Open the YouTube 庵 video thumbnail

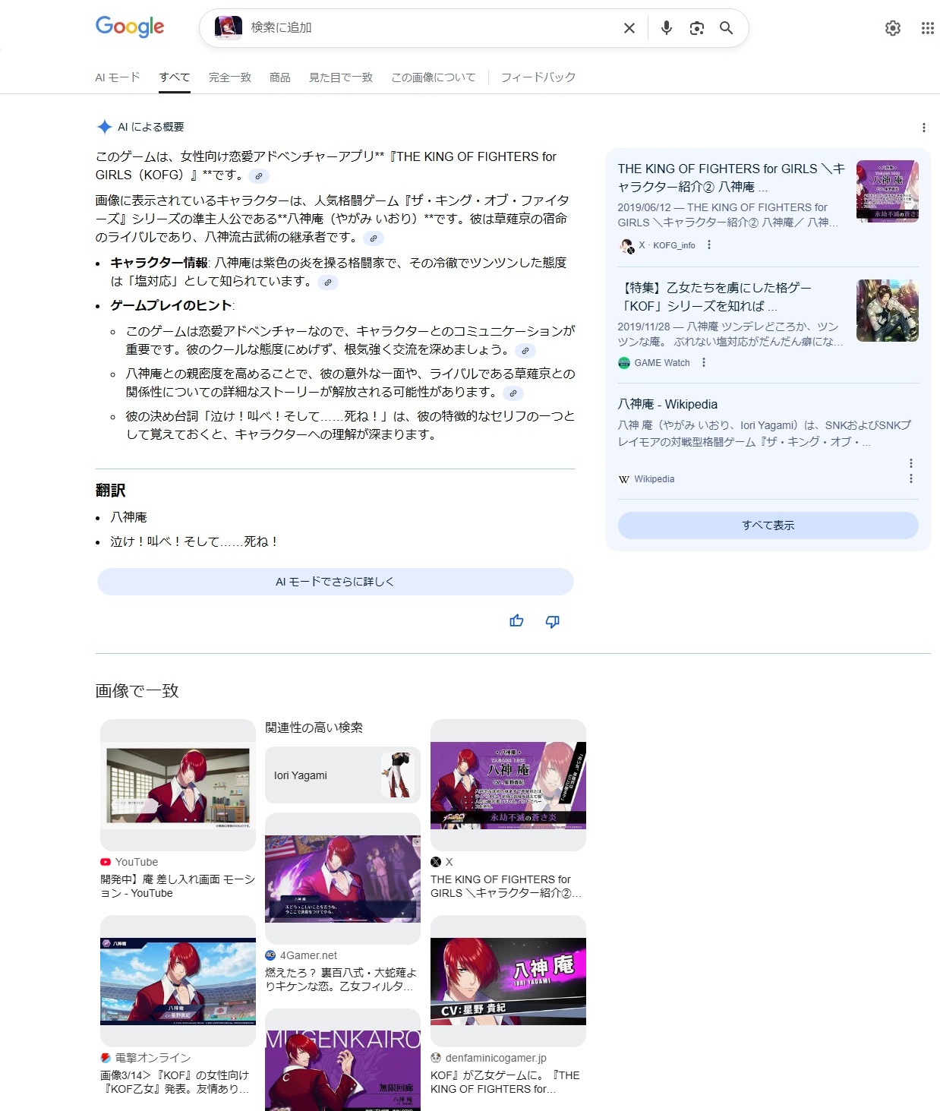(x=178, y=785)
